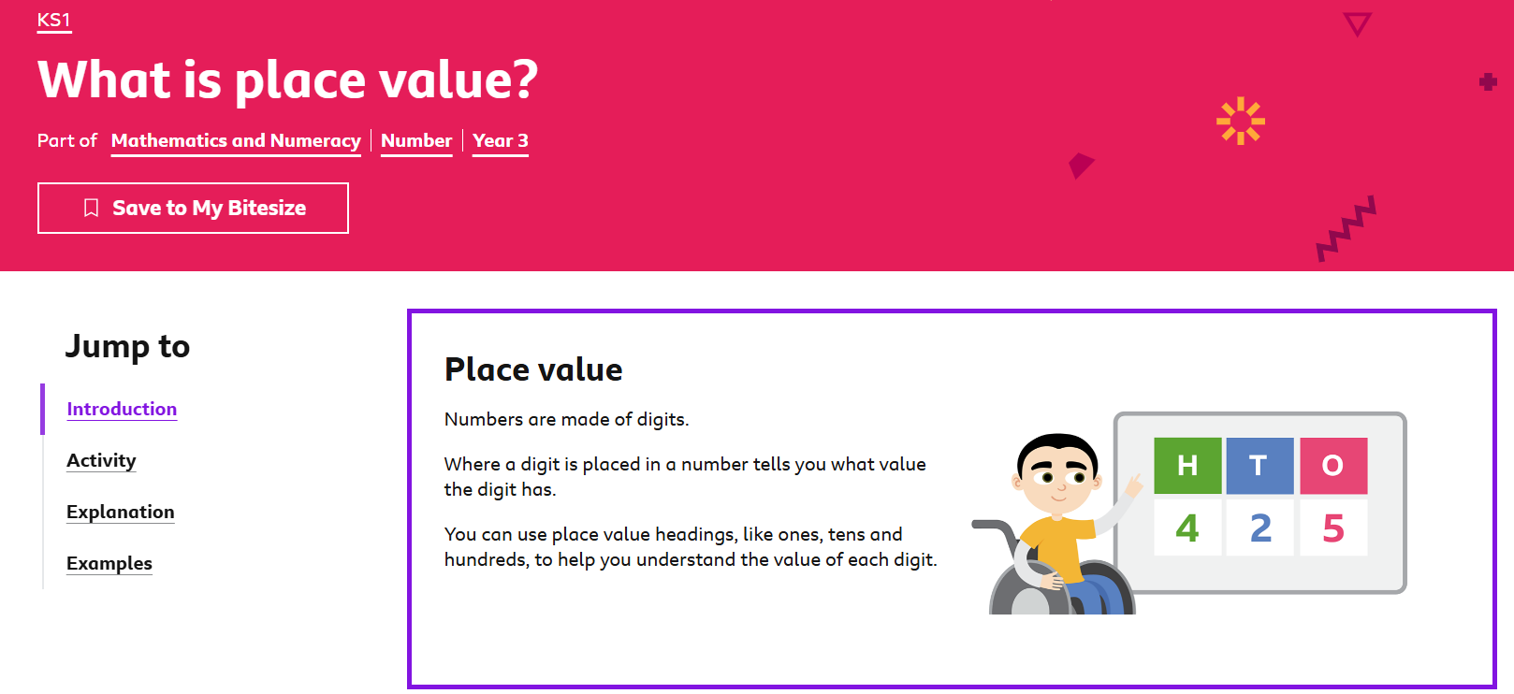Viewport: 1514px width, 694px height.
Task: Click the green digit 4 card
Action: 1187,528
